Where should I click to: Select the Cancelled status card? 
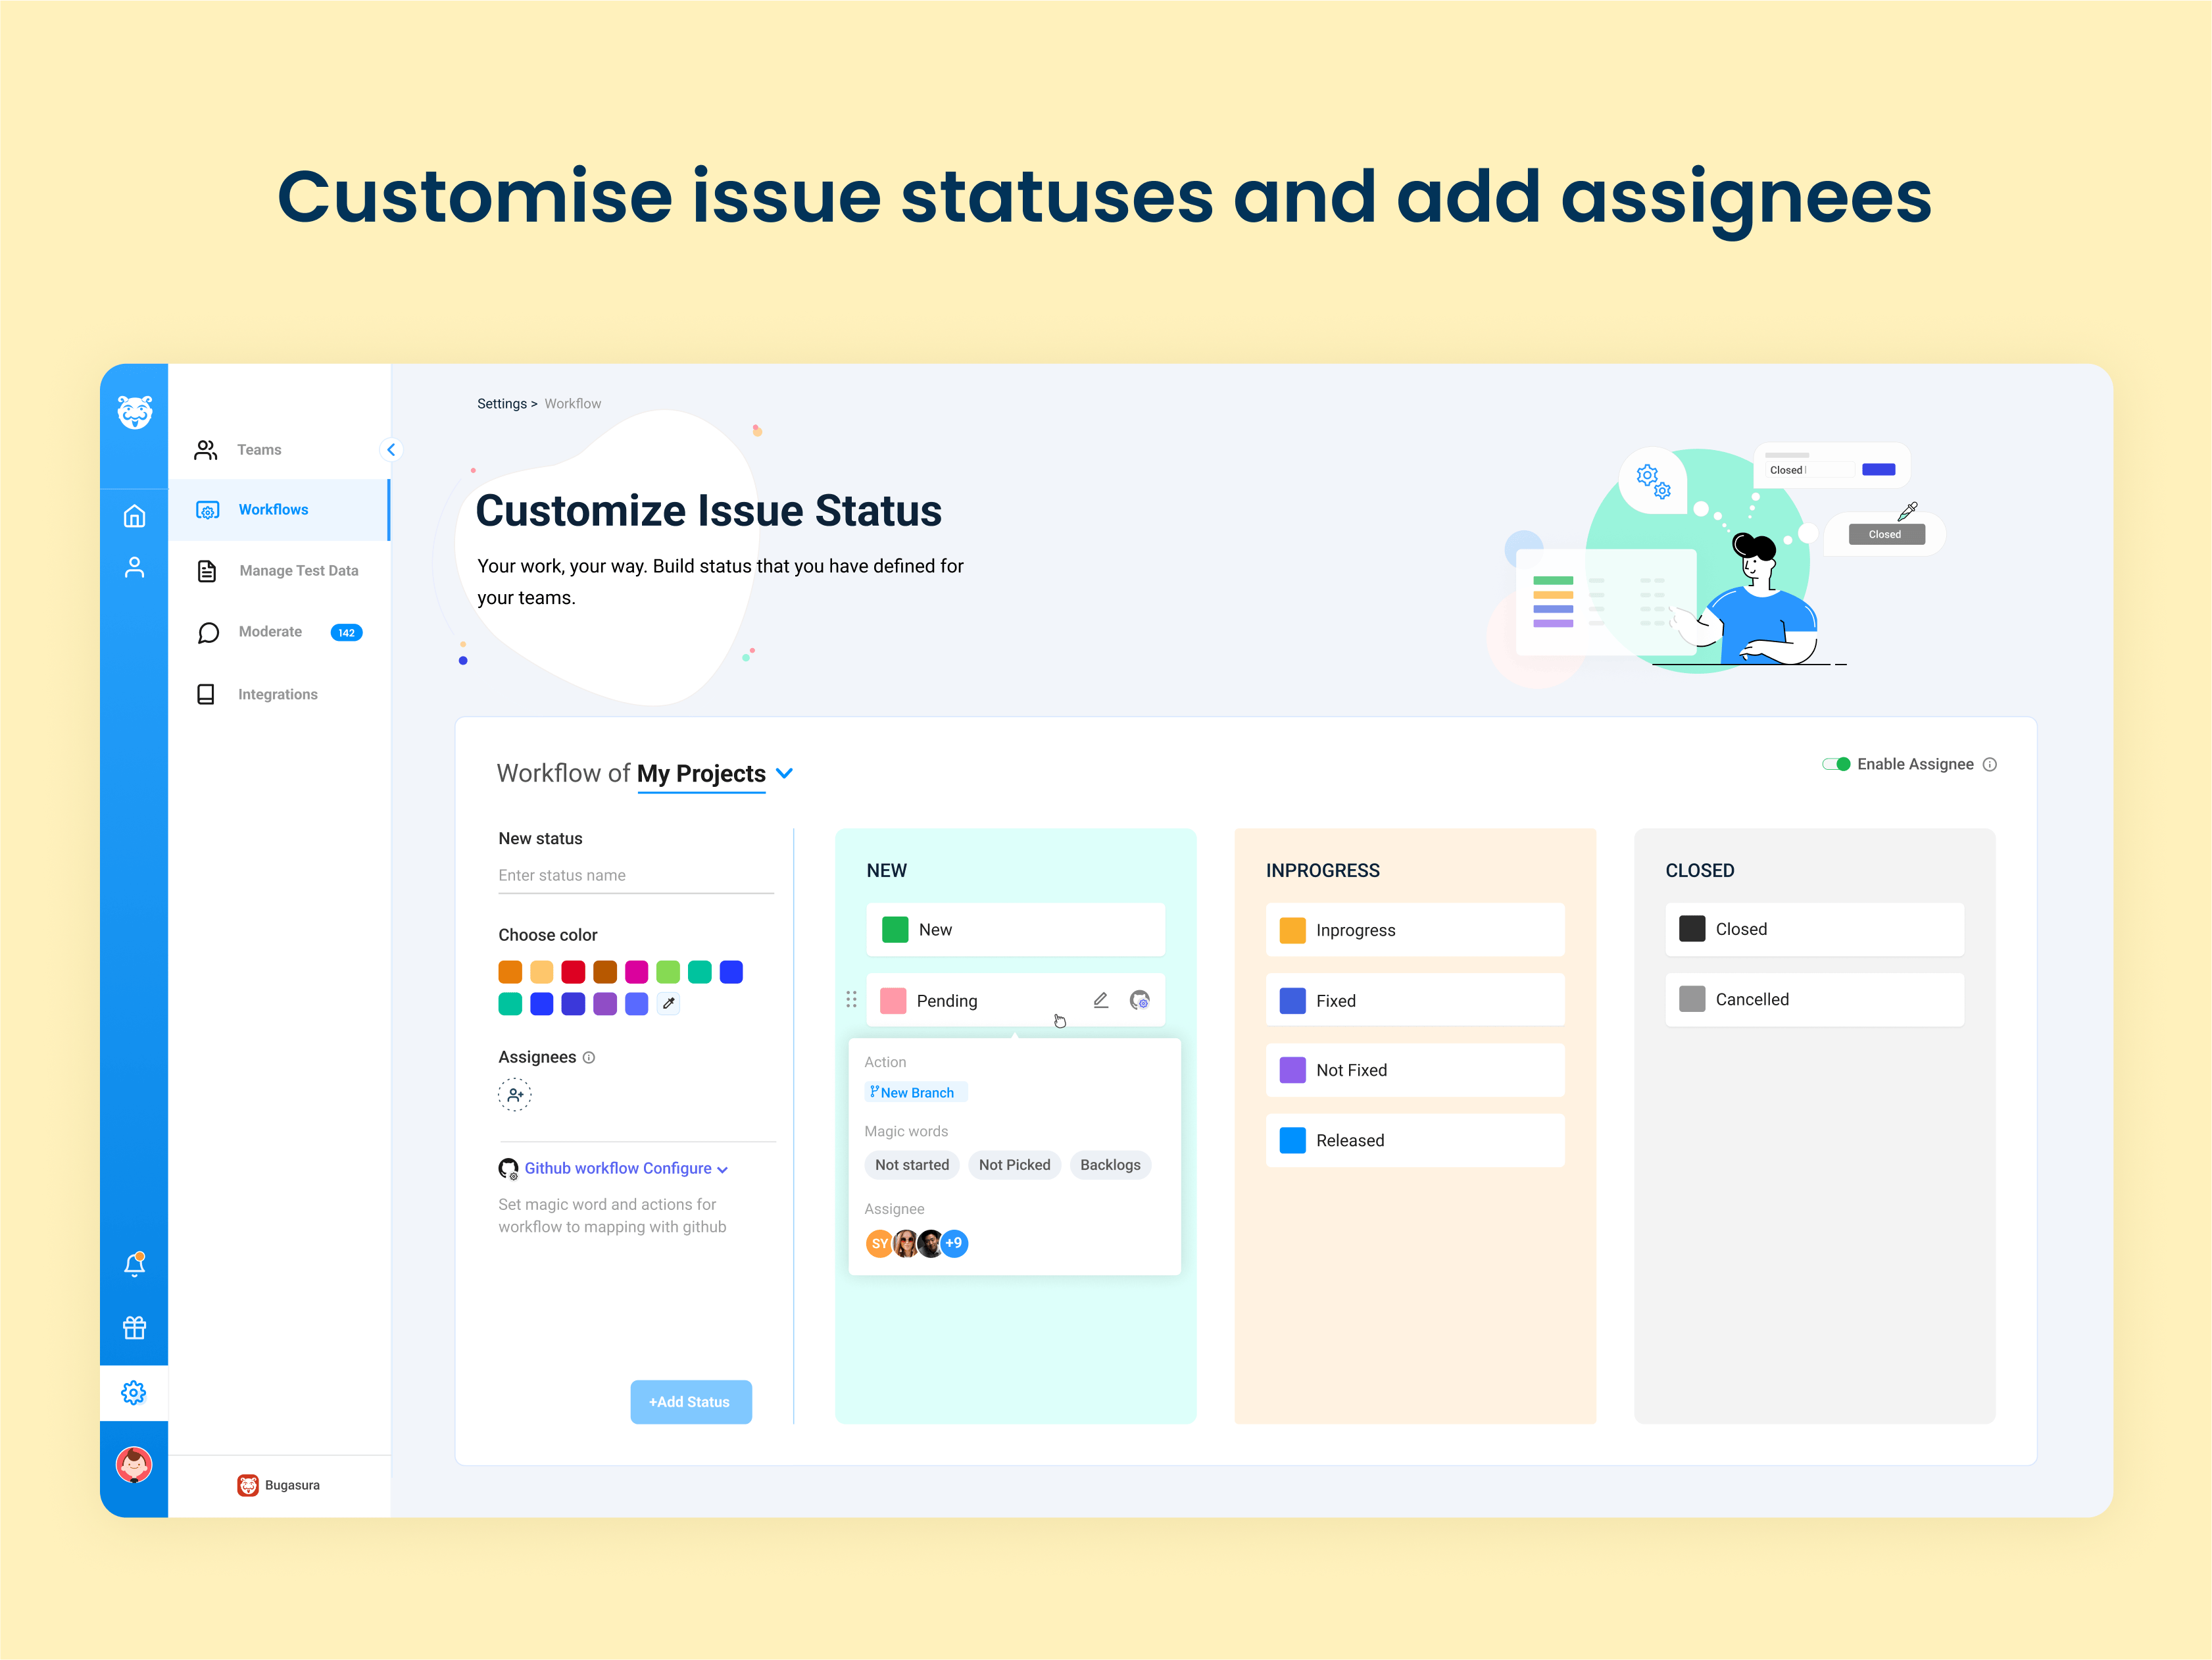click(1814, 999)
